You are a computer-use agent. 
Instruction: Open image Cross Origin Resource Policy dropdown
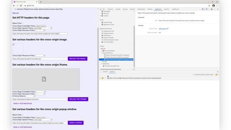point(40,56)
